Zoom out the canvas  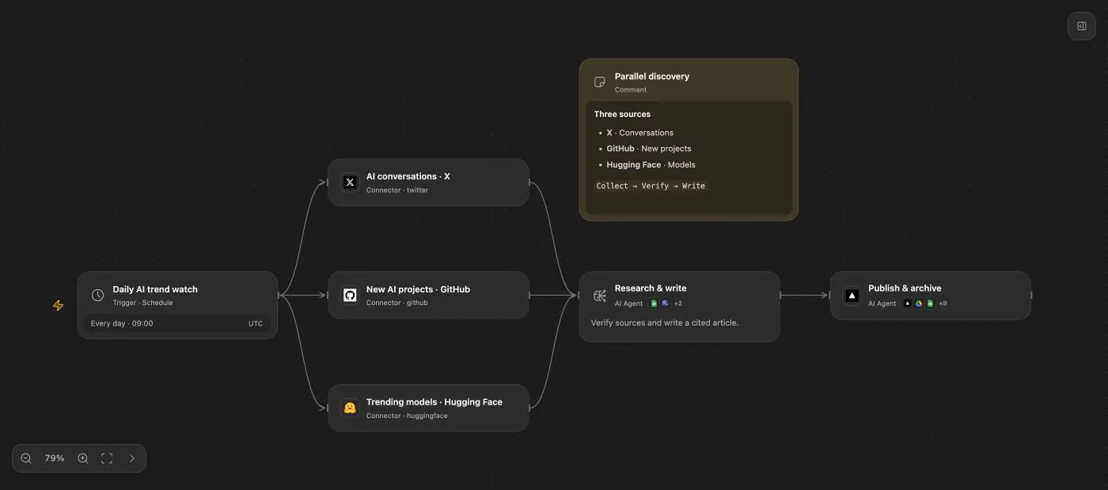(x=26, y=458)
